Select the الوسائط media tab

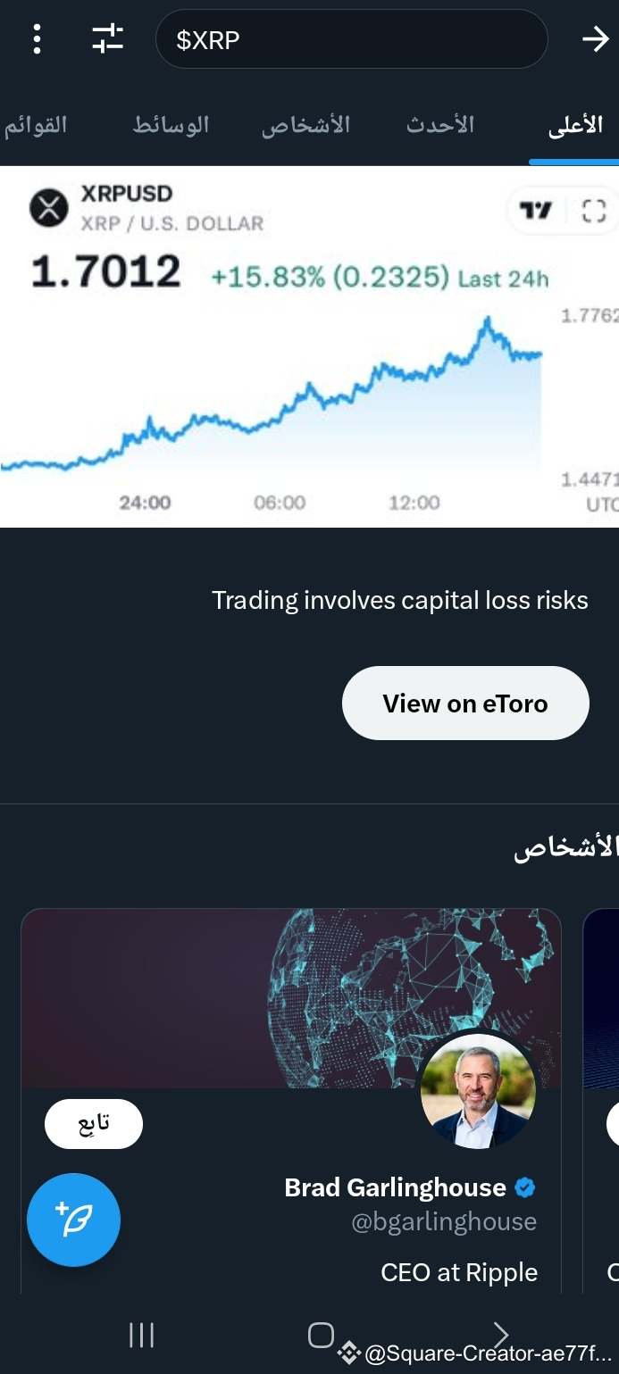(x=170, y=125)
